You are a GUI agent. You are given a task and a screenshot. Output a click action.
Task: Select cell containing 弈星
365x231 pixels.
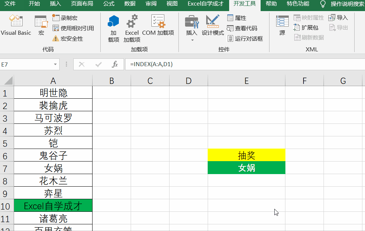point(53,193)
